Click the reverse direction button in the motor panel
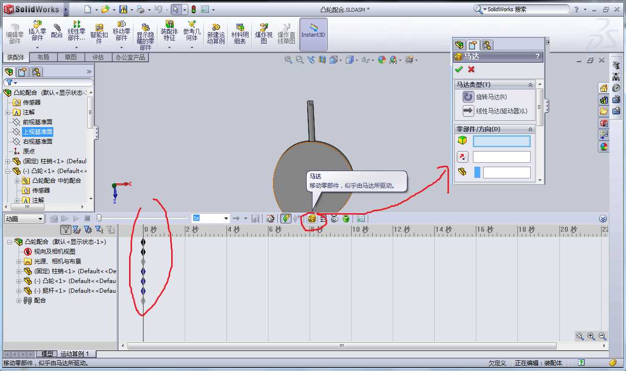The width and height of the screenshot is (626, 371). [462, 157]
